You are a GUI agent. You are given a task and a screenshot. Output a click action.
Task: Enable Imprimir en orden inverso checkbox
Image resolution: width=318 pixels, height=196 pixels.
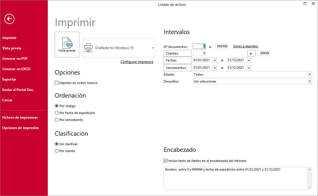[x=56, y=83]
